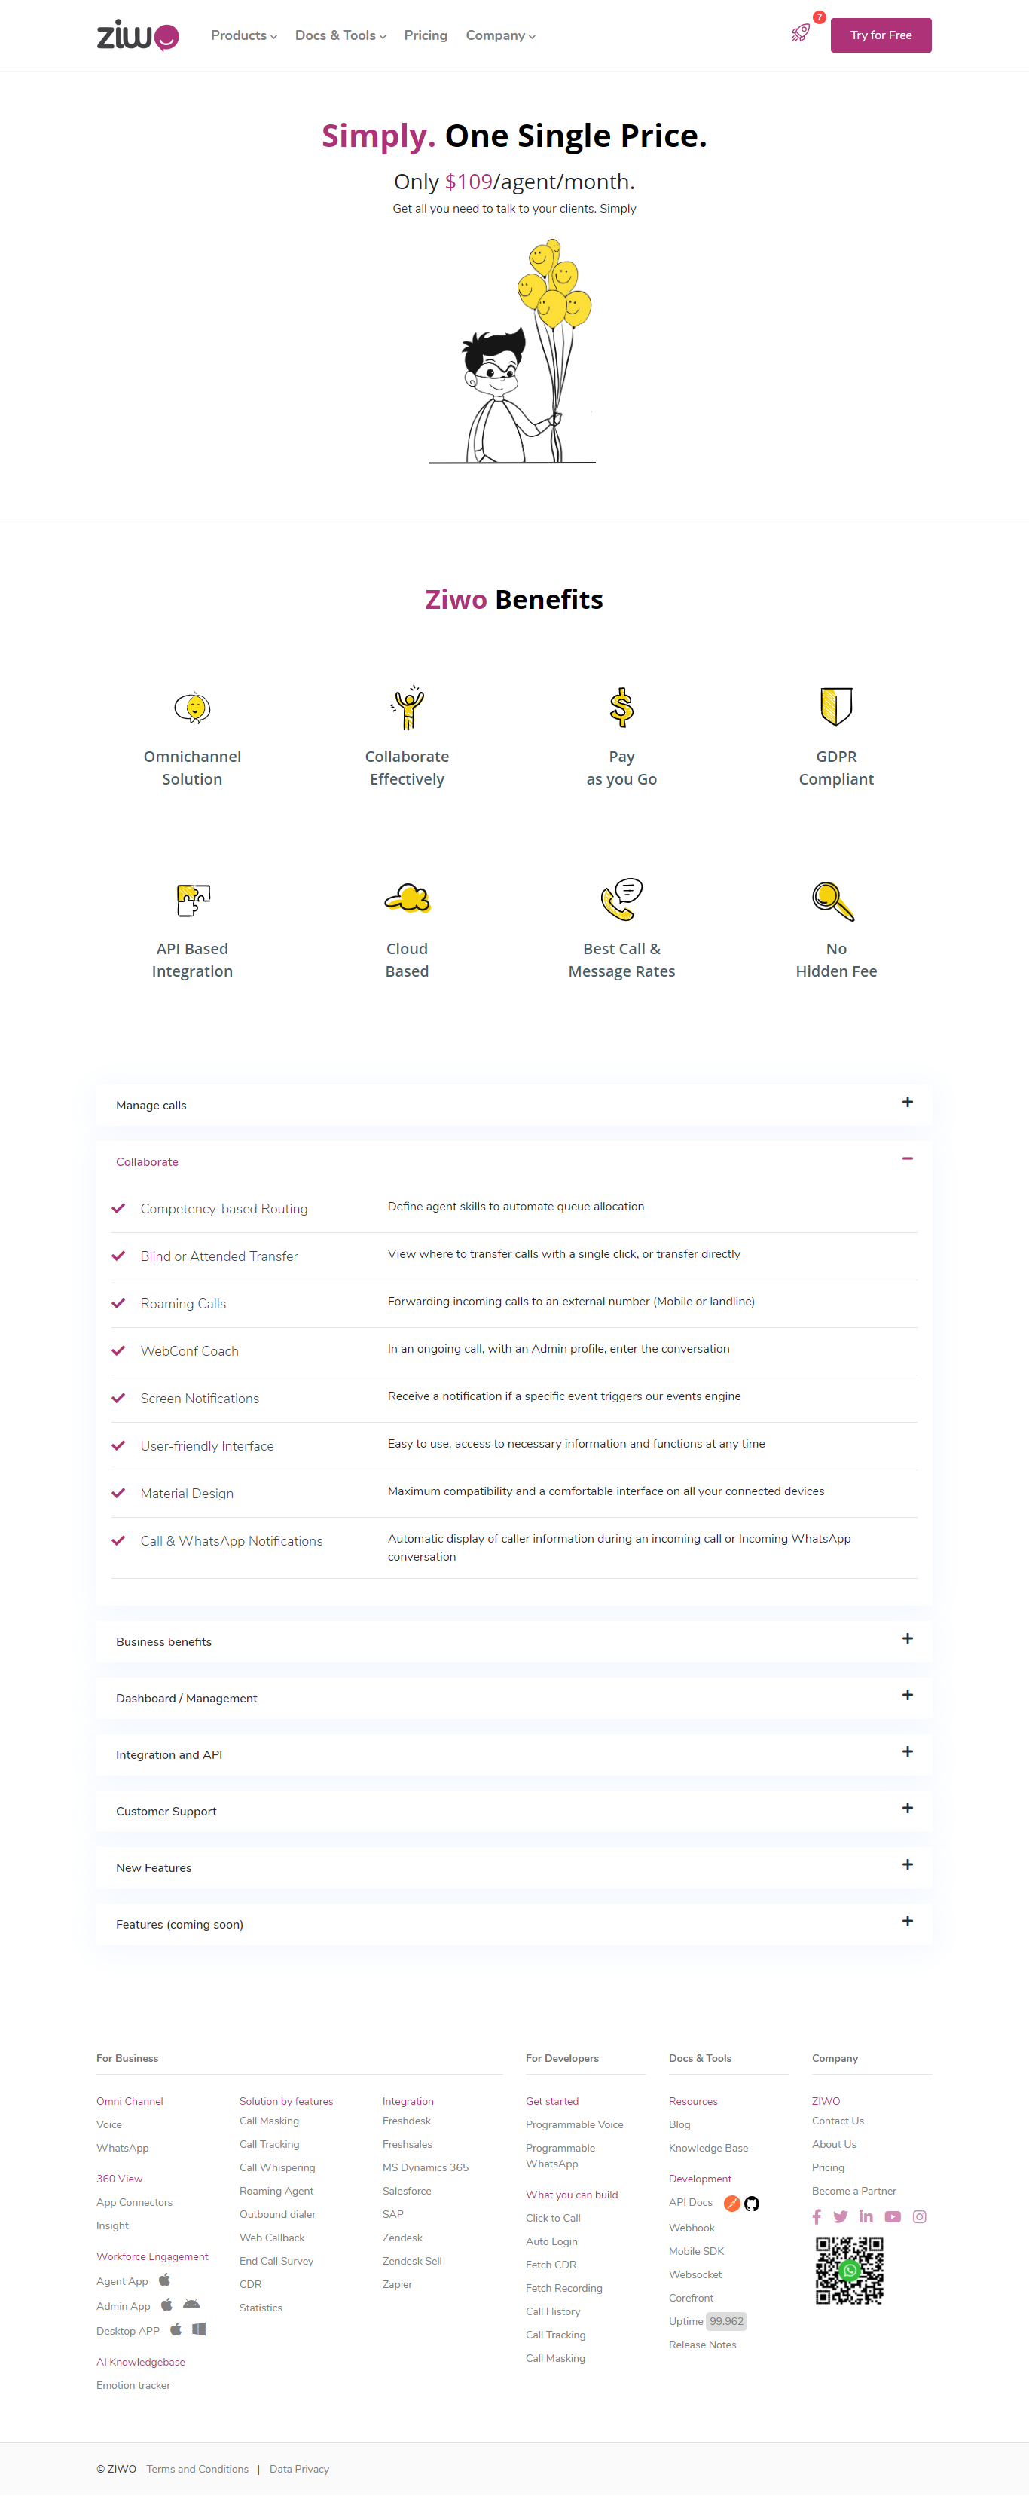Open the Postman icon next to API Docs
This screenshot has height=2496, width=1029.
pos(732,2204)
